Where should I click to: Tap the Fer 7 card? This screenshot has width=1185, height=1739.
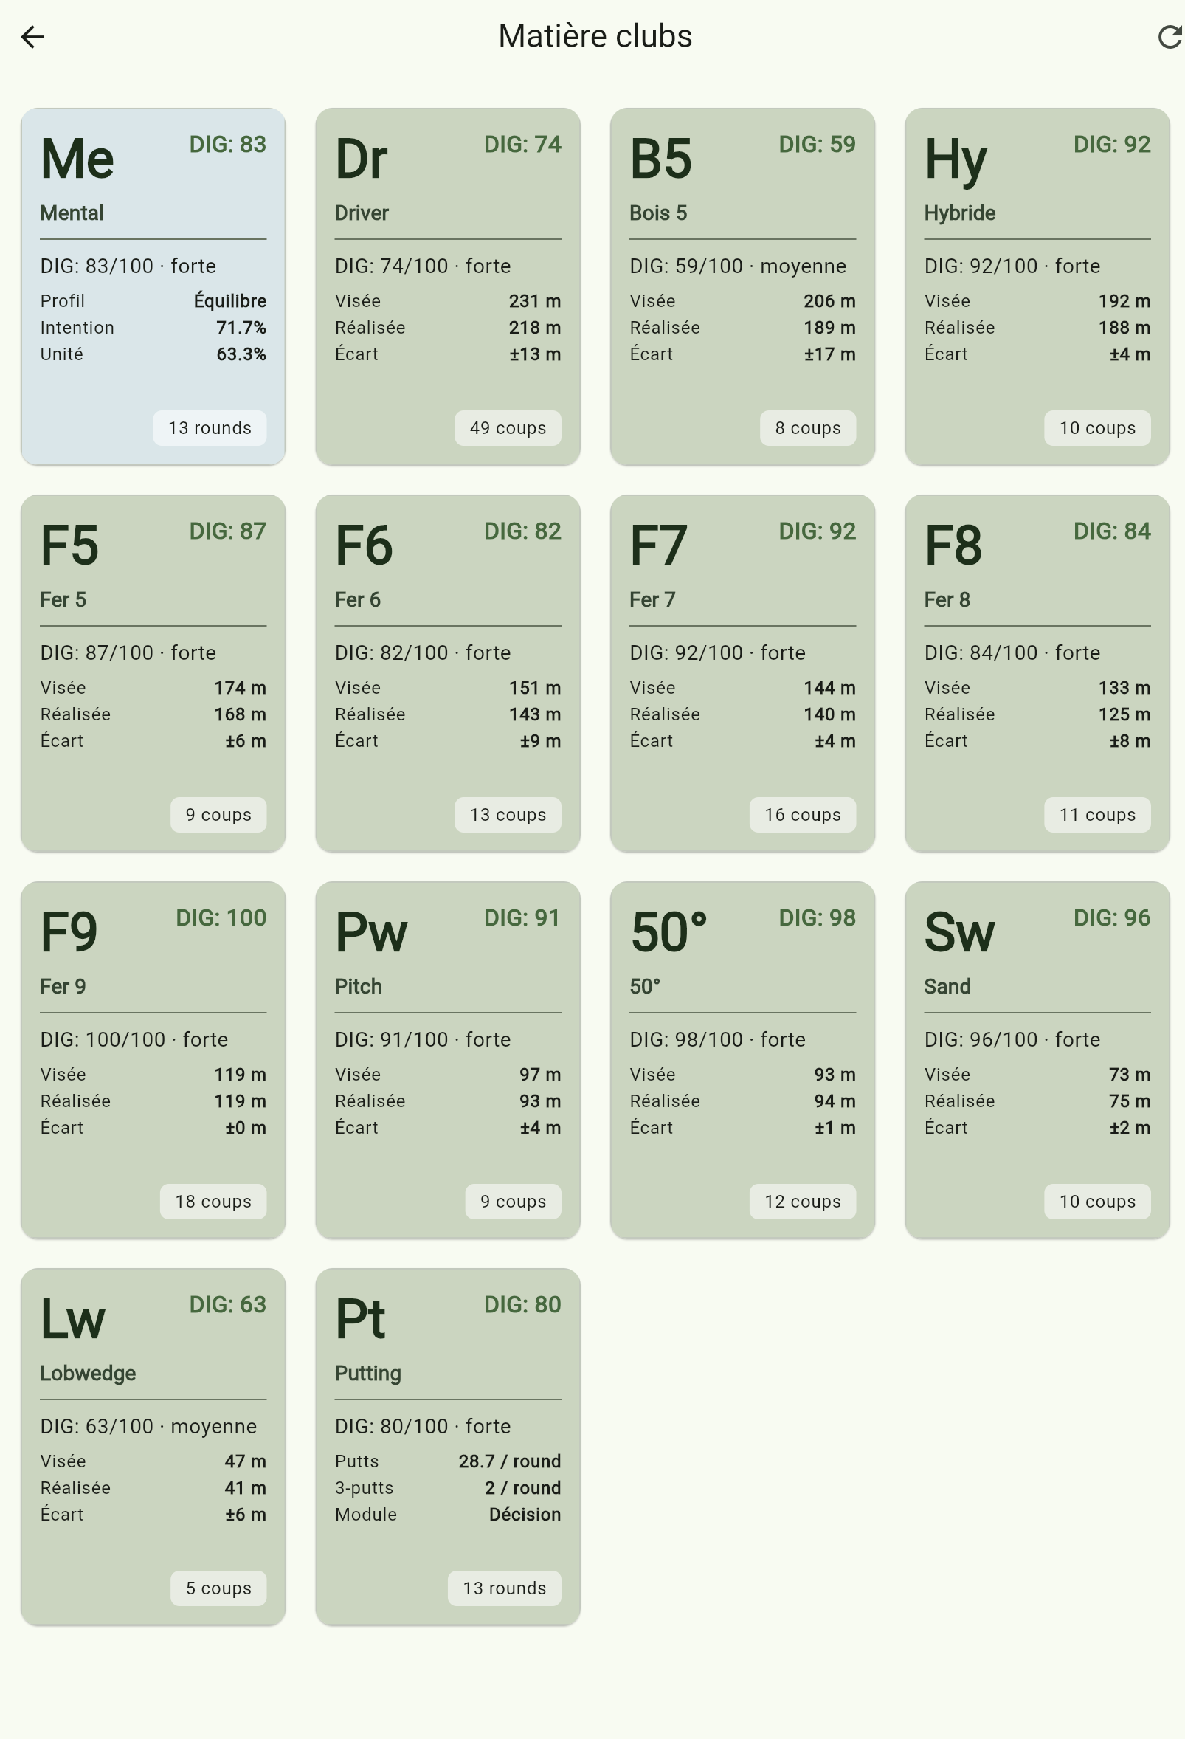click(743, 673)
